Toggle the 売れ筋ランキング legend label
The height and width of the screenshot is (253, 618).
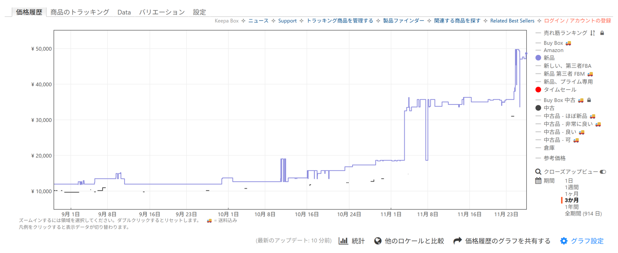(x=565, y=33)
